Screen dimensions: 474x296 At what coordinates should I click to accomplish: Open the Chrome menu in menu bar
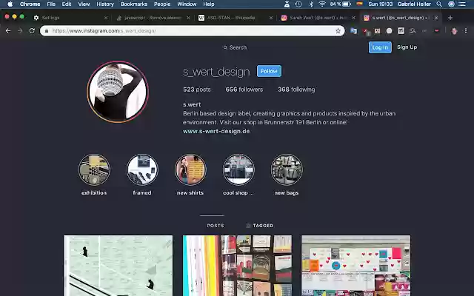[x=30, y=4]
